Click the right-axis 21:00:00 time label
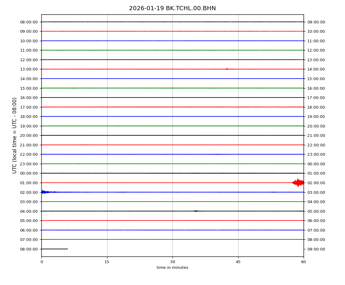 [316, 135]
